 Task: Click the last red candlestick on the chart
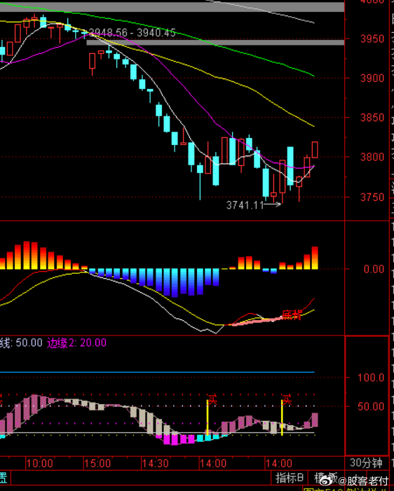tap(315, 150)
